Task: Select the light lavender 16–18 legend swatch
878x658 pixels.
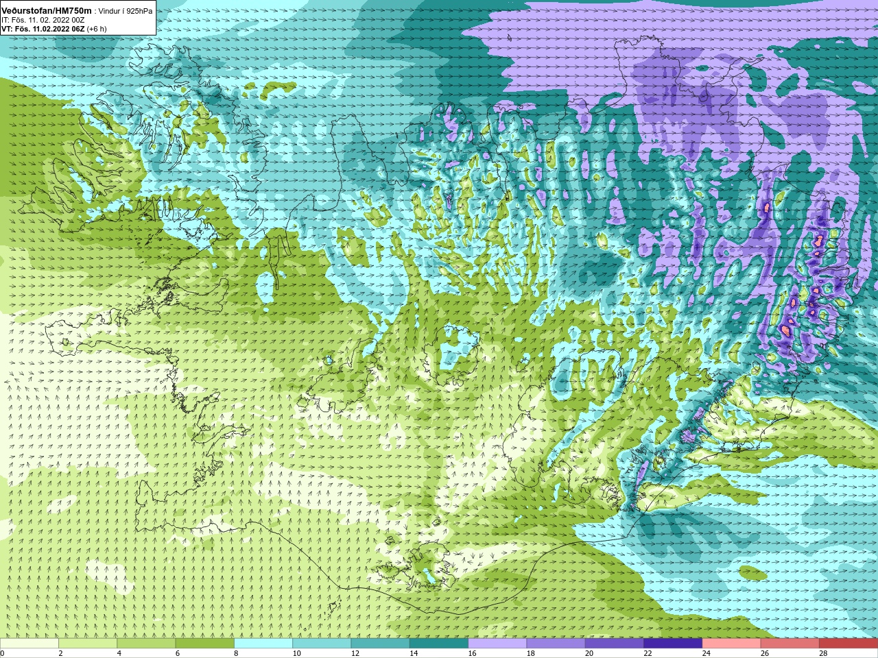Action: pos(497,644)
